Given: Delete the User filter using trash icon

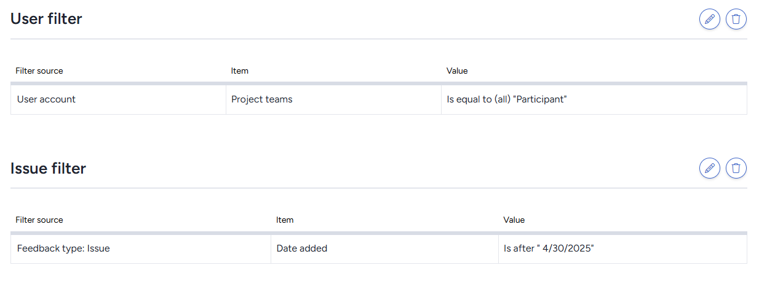Looking at the screenshot, I should pos(736,19).
